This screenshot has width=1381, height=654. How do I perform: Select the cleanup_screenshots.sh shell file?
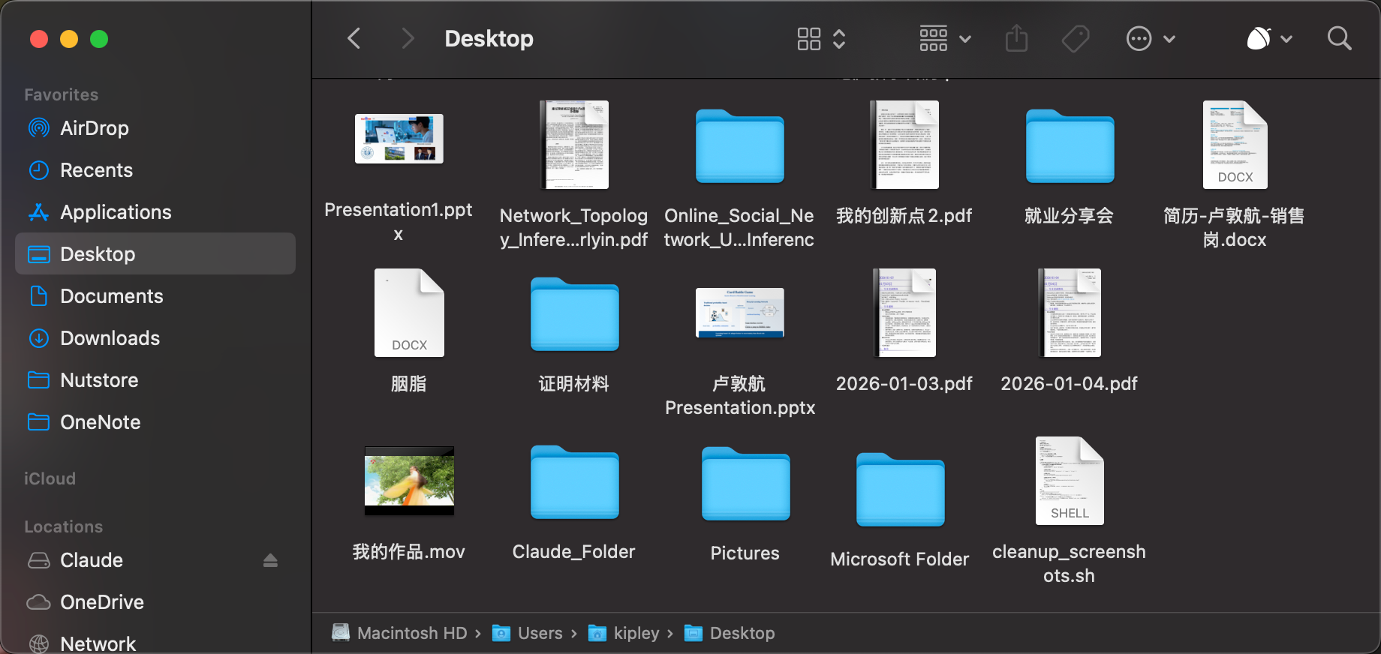coord(1069,481)
